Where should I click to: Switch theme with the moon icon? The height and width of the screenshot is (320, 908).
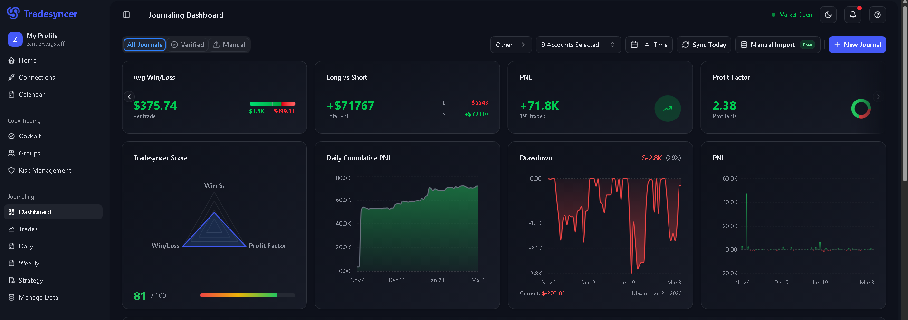(x=828, y=15)
